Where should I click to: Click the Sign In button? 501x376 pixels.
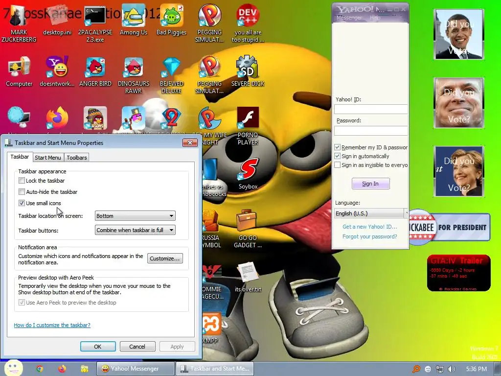(371, 184)
